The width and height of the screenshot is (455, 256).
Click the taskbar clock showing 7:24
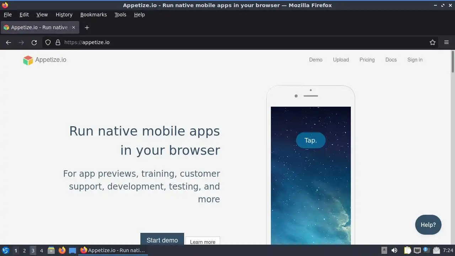pos(448,250)
